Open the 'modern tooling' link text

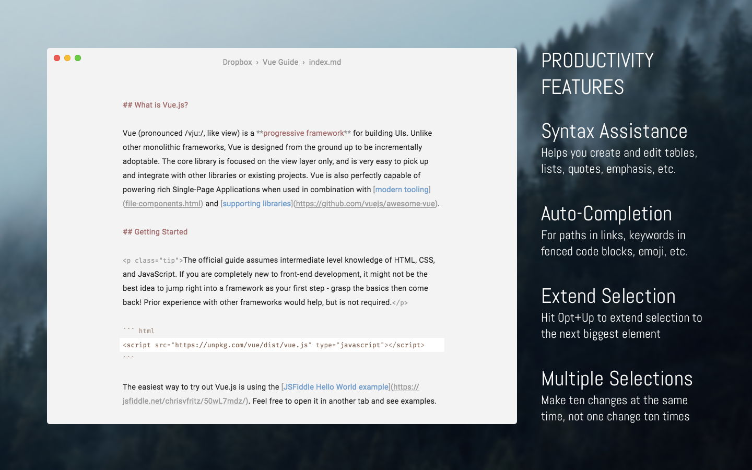[402, 190]
